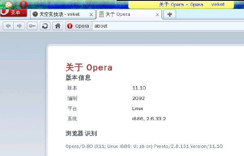Click the 关于 Opera page heading
Screen dimensions: 244x156
click(x=89, y=67)
